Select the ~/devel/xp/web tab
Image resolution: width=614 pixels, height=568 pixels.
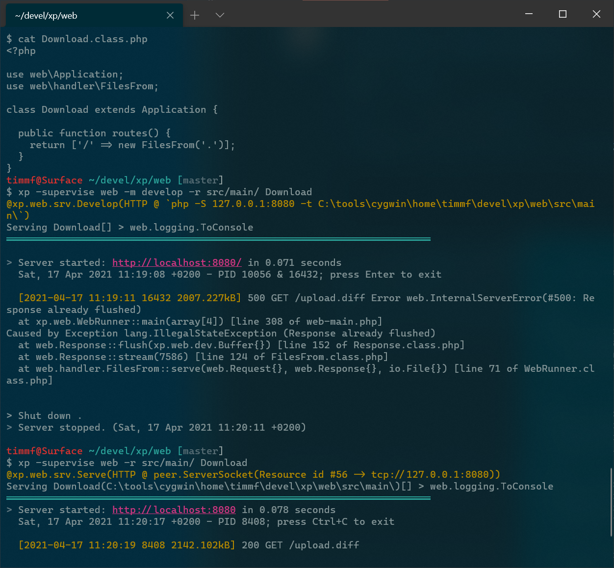(x=94, y=15)
